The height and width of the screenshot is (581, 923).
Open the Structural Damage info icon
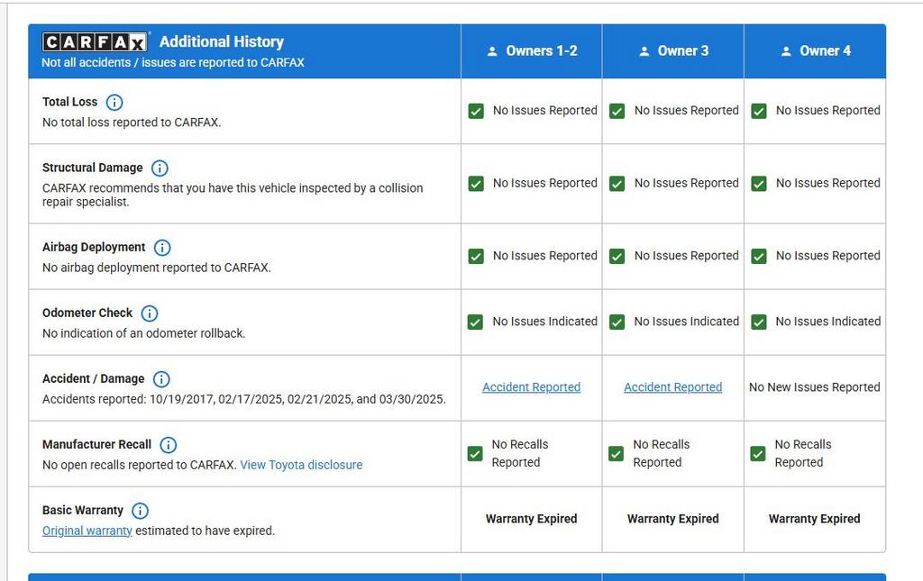(160, 168)
